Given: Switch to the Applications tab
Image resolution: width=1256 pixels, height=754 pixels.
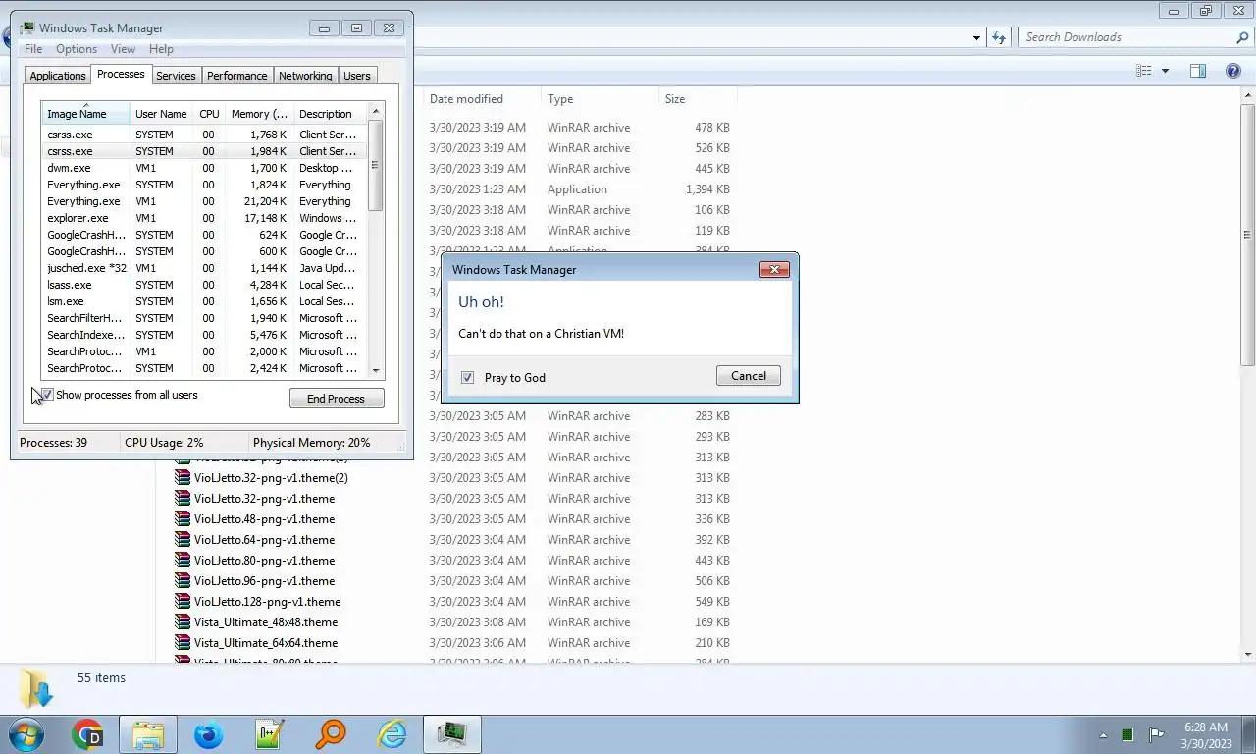Looking at the screenshot, I should [x=58, y=76].
